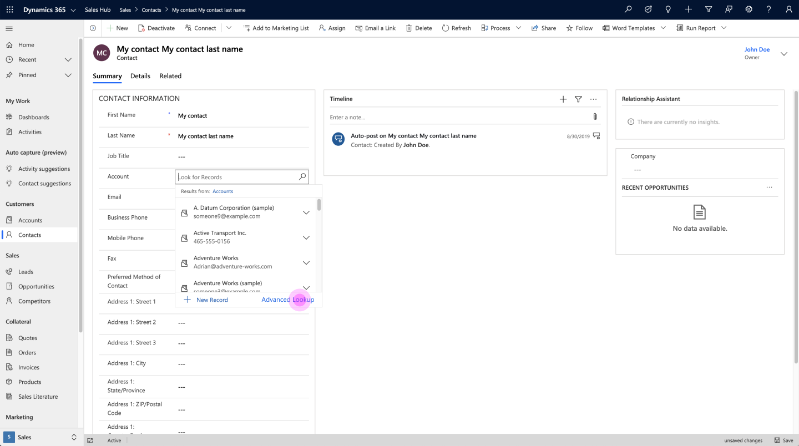The height and width of the screenshot is (446, 799).
Task: Click the attachment paperclip in note box
Action: click(595, 116)
